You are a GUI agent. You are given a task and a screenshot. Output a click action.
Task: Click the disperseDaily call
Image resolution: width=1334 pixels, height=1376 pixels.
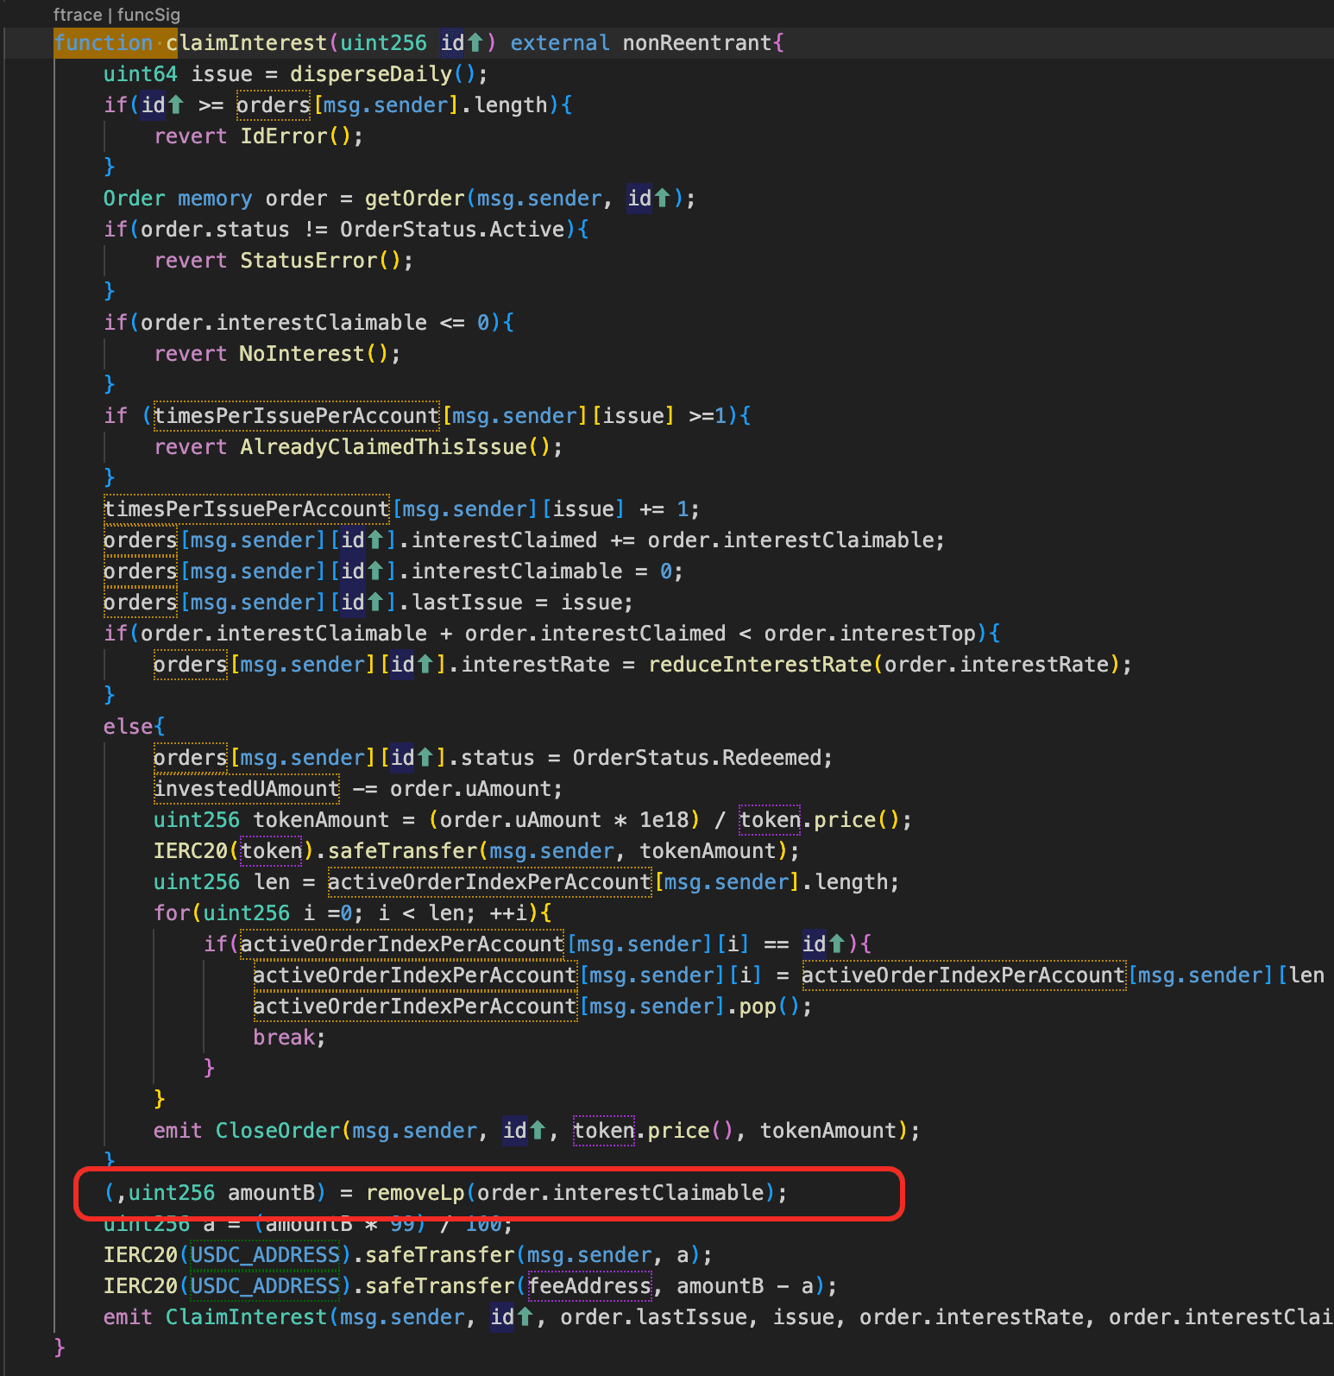point(371,74)
